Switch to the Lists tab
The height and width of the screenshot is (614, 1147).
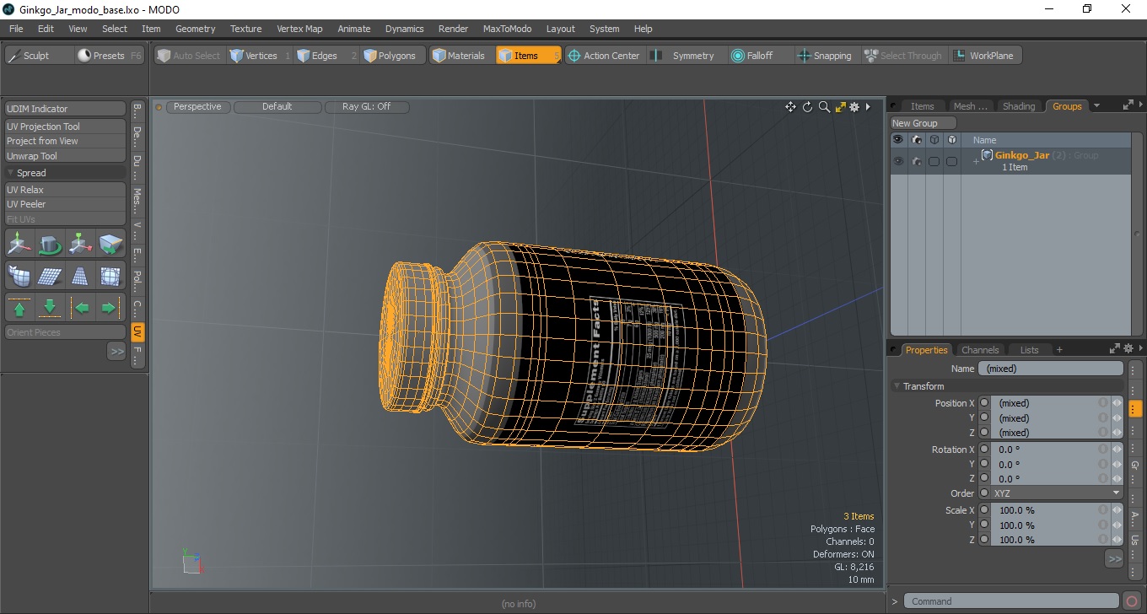[1029, 350]
